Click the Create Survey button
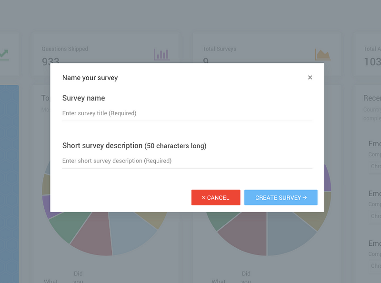Viewport: 381px width, 283px height. coord(281,197)
